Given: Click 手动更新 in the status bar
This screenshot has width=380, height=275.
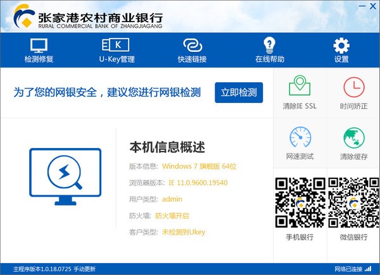Looking at the screenshot, I should (85, 269).
